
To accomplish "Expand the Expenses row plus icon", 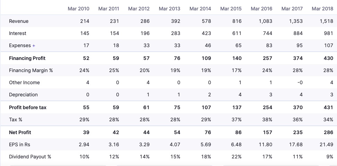I will coord(34,46).
